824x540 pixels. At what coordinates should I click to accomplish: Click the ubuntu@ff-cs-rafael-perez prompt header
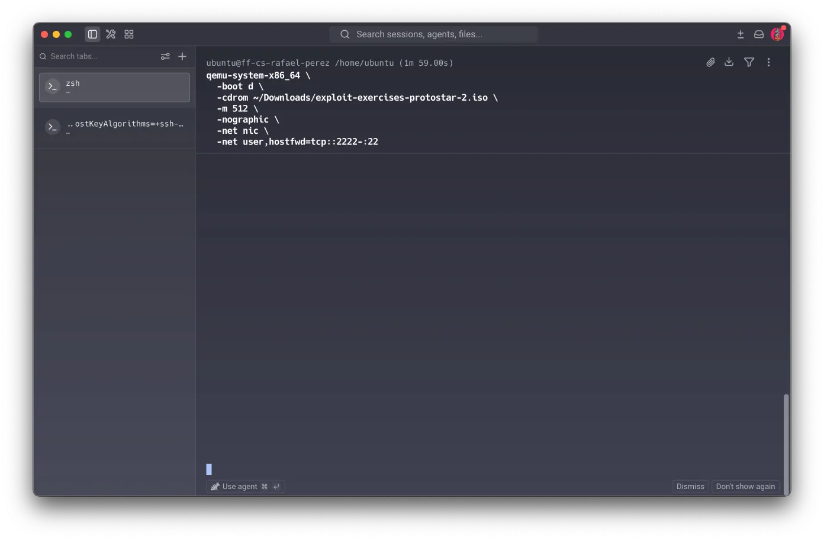pyautogui.click(x=330, y=63)
